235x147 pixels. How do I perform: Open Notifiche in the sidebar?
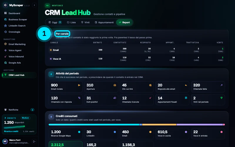coord(19,110)
